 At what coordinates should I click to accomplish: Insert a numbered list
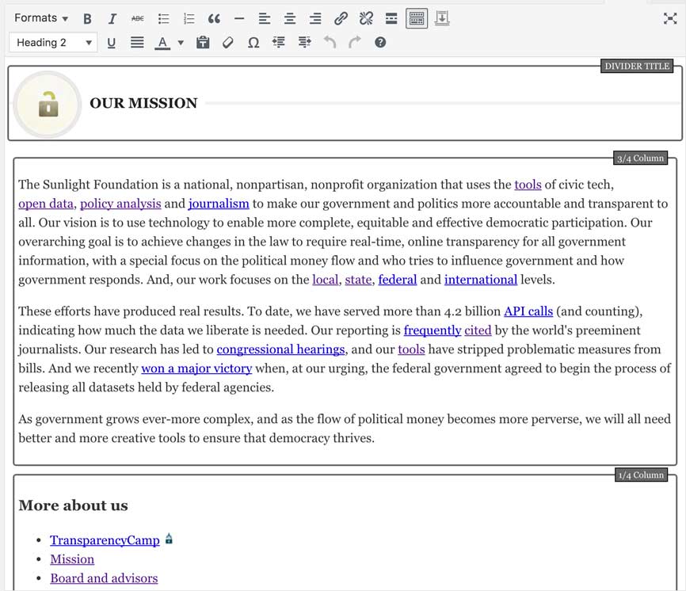[x=189, y=18]
